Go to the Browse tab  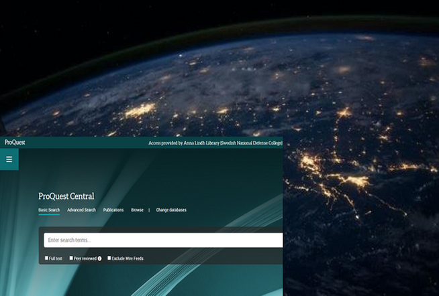(137, 210)
